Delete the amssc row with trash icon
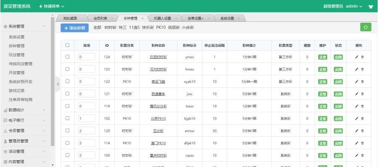 tap(362, 131)
